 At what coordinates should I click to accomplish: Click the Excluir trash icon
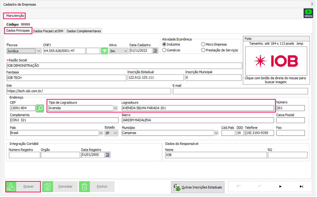coord(84,187)
